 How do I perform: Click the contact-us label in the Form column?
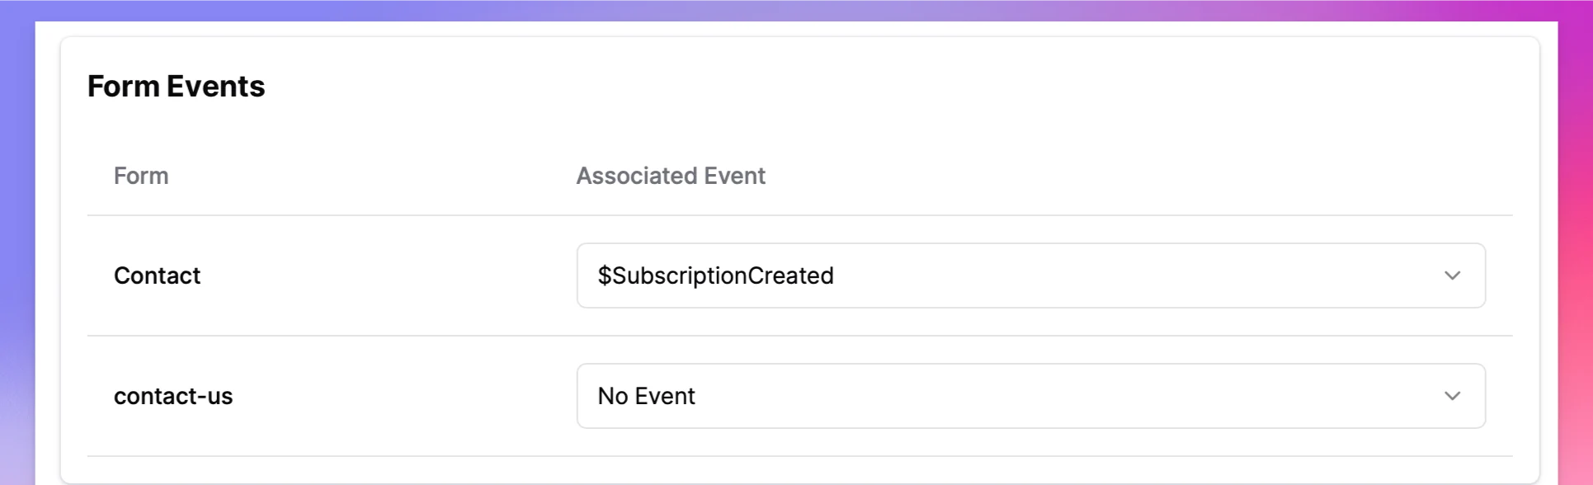(x=173, y=396)
